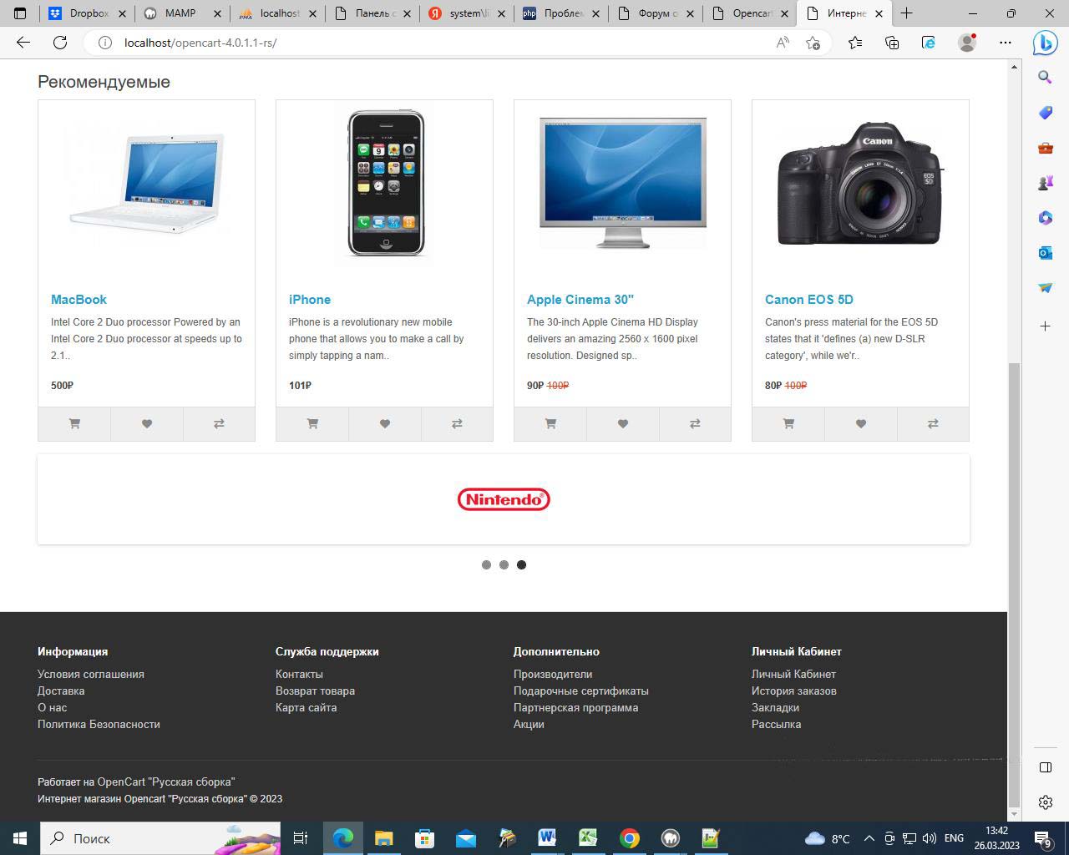Select the second carousel dot
Image resolution: width=1069 pixels, height=855 pixels.
pyautogui.click(x=504, y=565)
